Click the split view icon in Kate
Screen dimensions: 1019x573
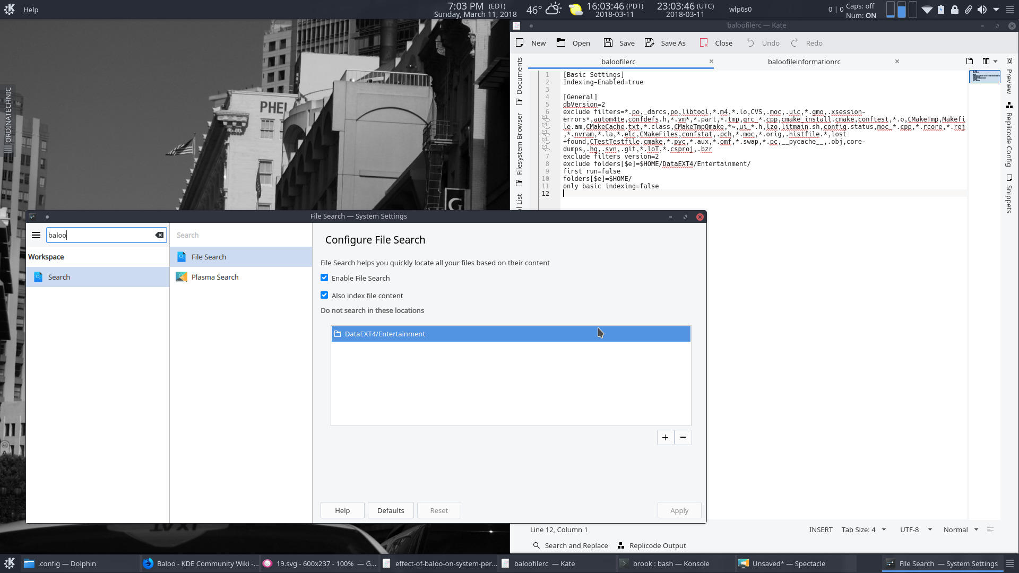(986, 62)
